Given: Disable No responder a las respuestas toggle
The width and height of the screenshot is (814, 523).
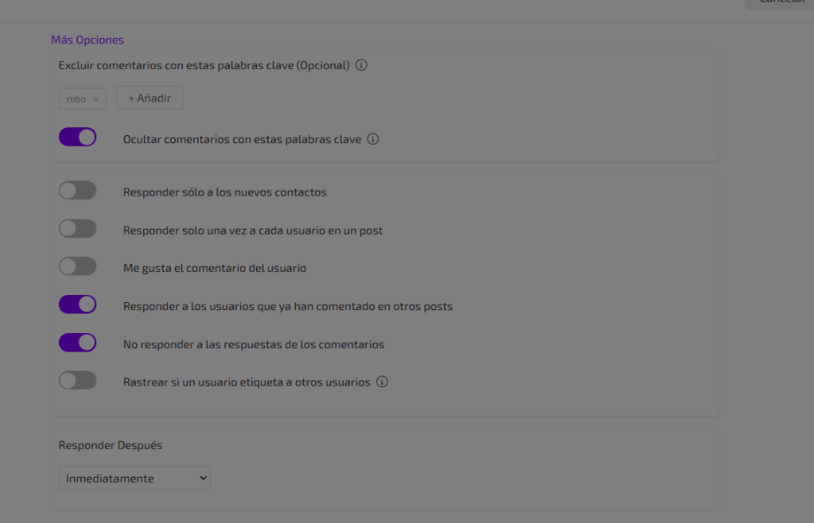Looking at the screenshot, I should pos(78,343).
